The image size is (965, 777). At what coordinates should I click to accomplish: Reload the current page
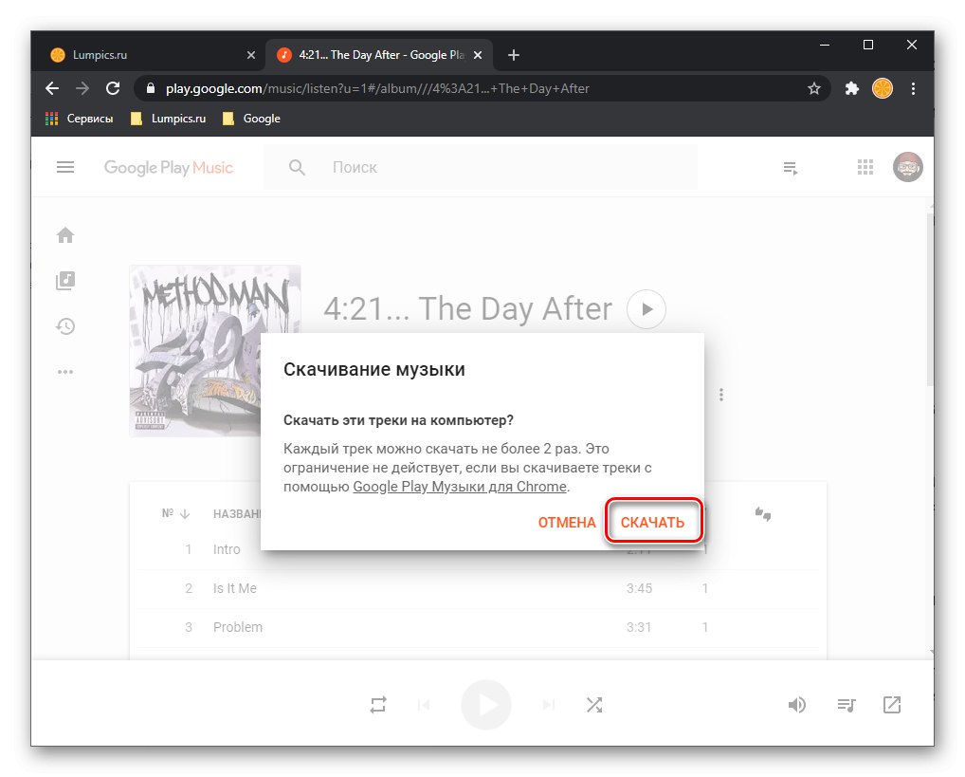click(113, 88)
